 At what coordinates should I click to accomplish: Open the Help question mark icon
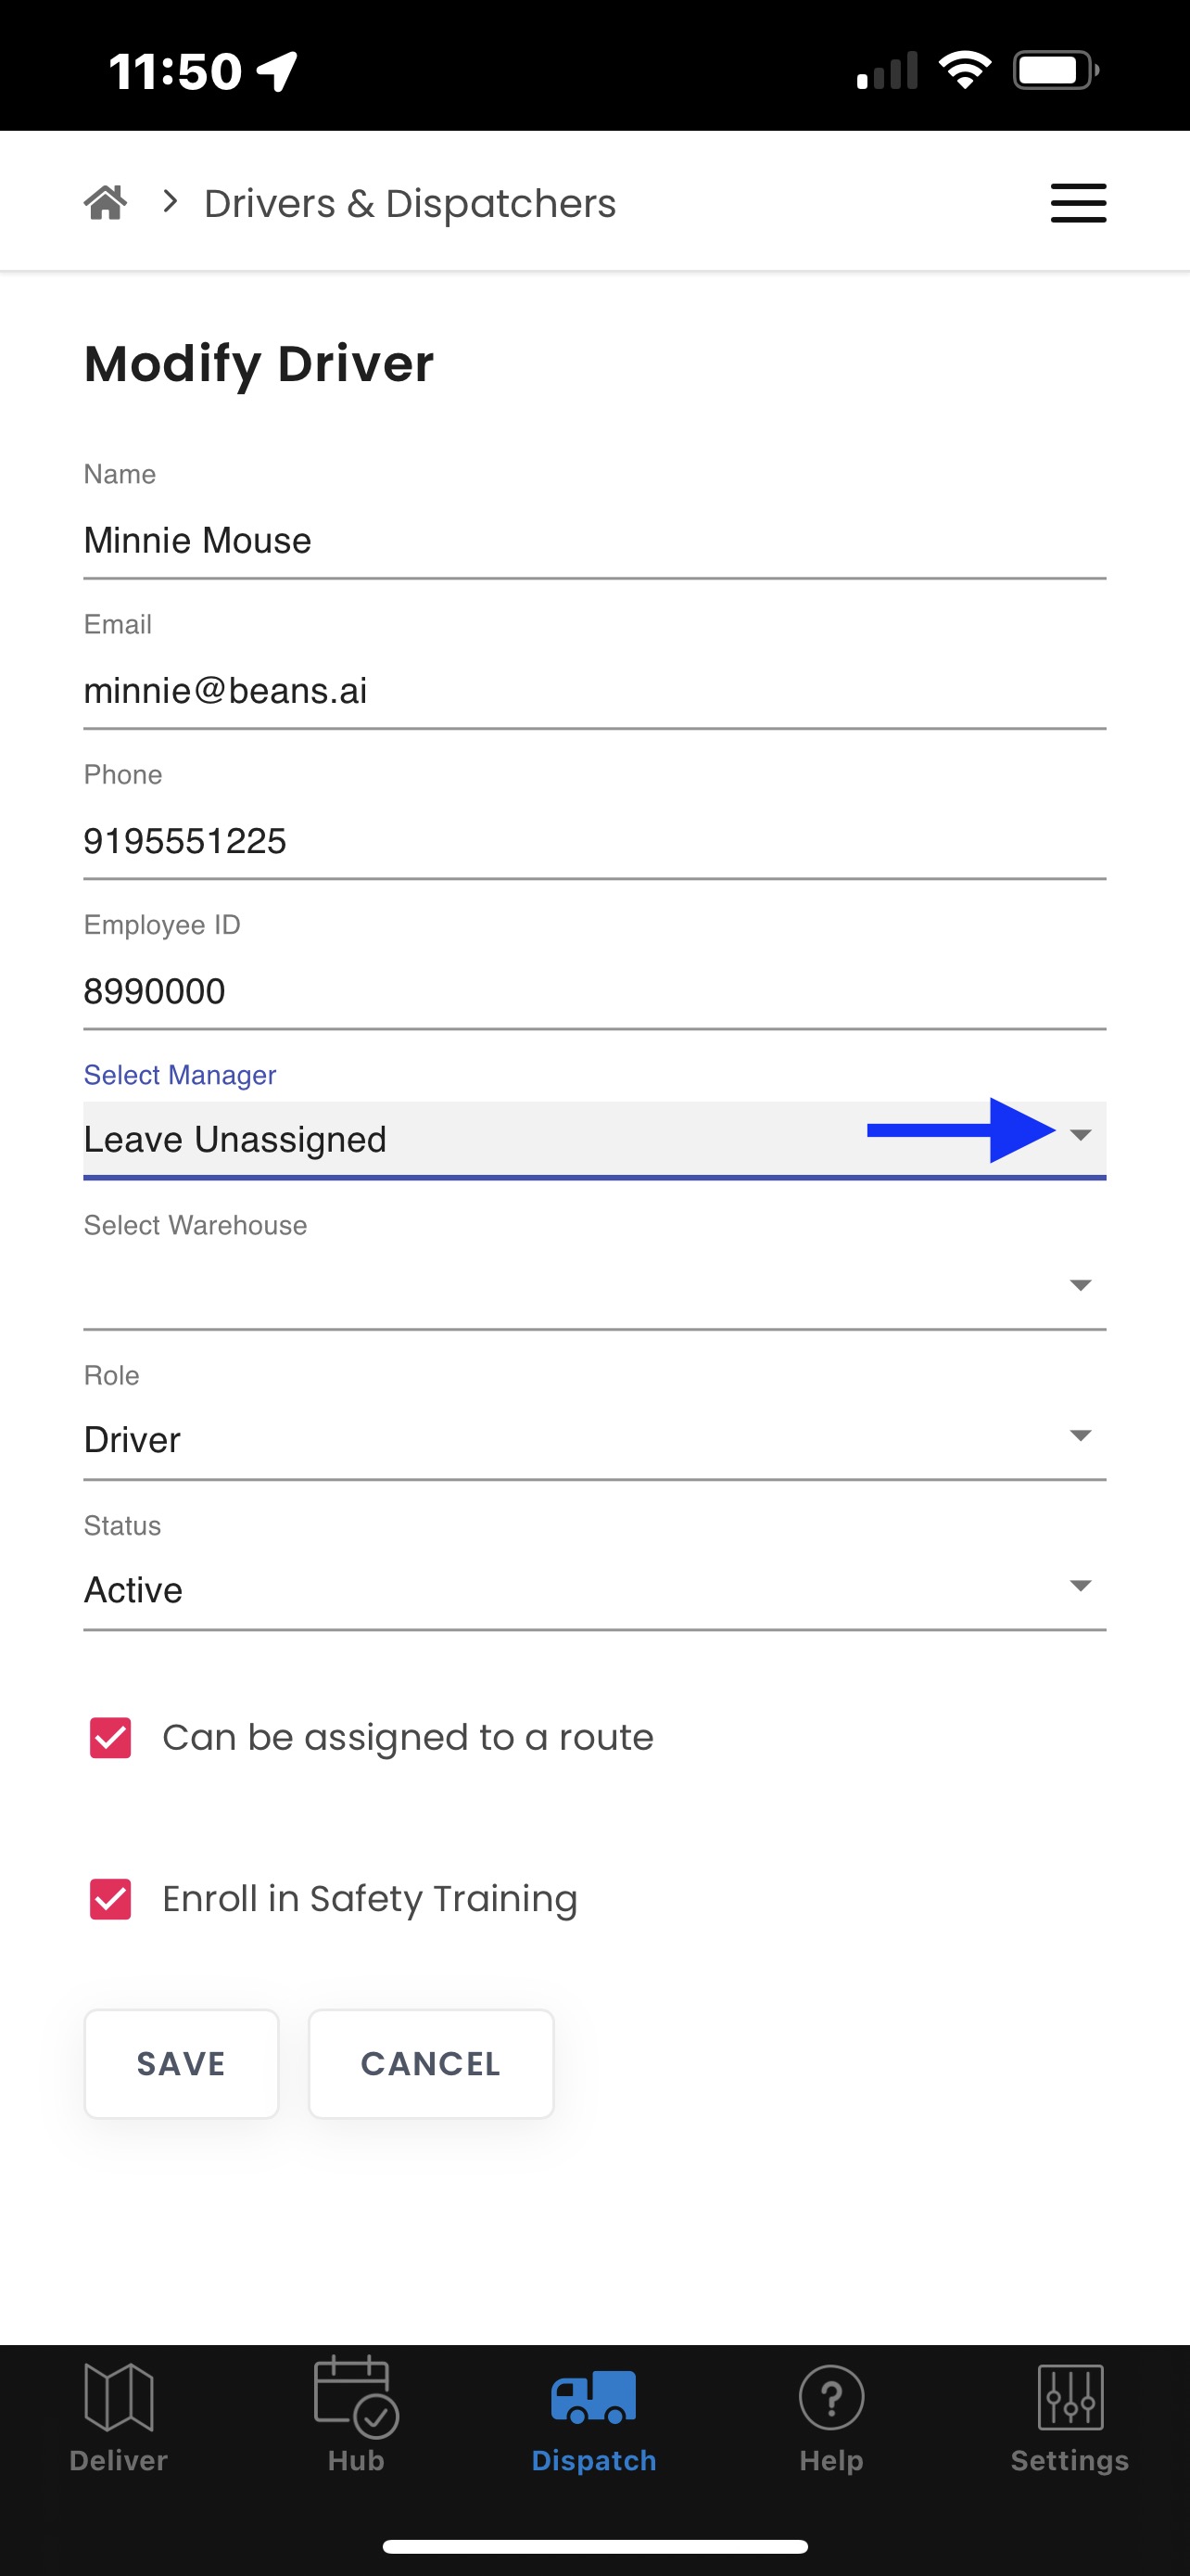click(x=831, y=2396)
